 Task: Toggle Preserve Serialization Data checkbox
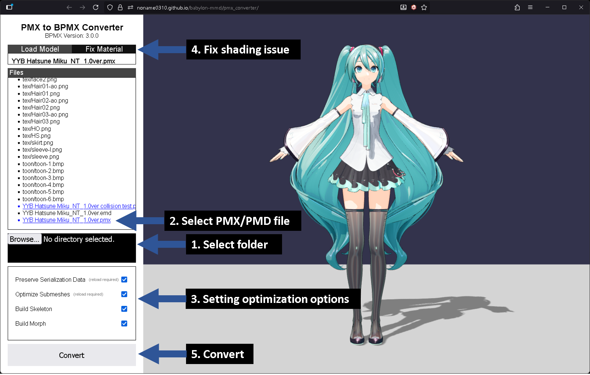click(124, 280)
